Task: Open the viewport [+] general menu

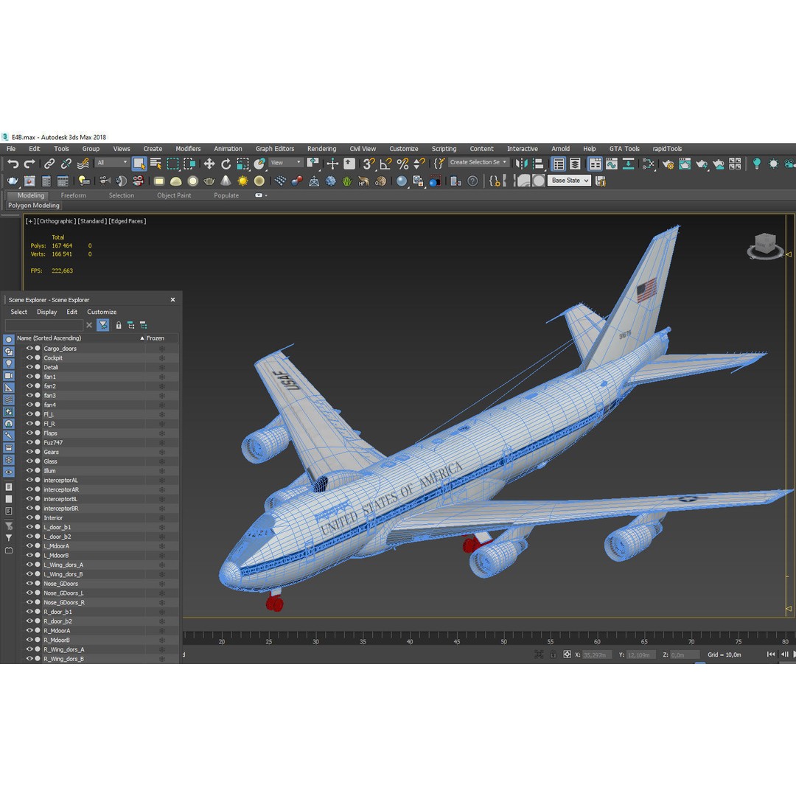Action: (30, 221)
